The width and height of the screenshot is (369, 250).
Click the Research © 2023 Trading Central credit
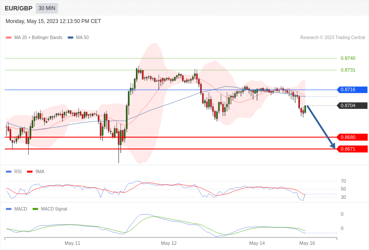coord(333,37)
